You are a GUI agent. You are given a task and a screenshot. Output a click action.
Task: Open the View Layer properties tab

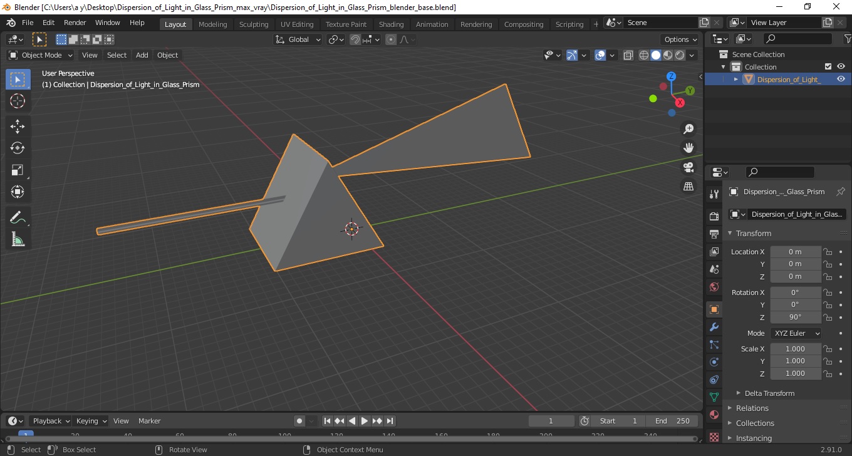pyautogui.click(x=714, y=251)
